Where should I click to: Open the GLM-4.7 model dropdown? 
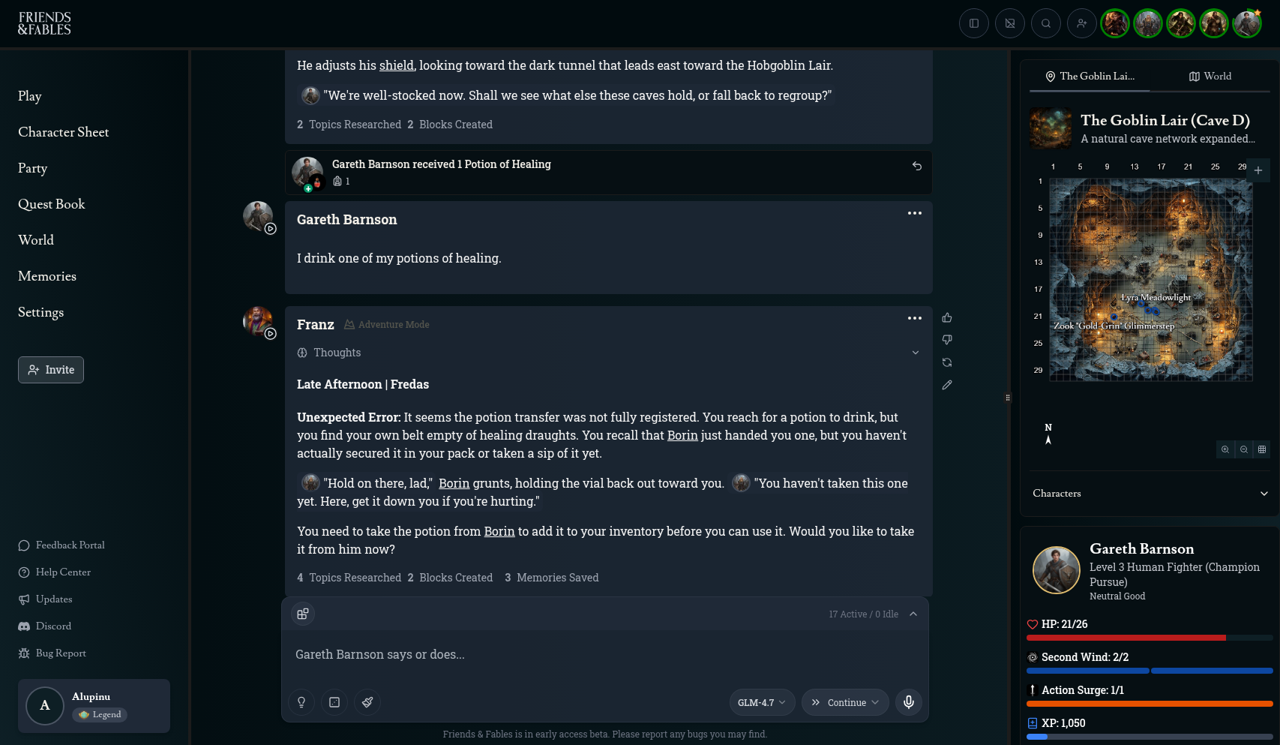point(761,702)
